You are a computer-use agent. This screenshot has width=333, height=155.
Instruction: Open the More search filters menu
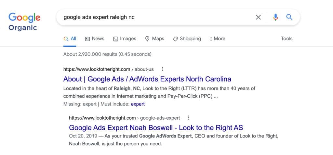218,39
